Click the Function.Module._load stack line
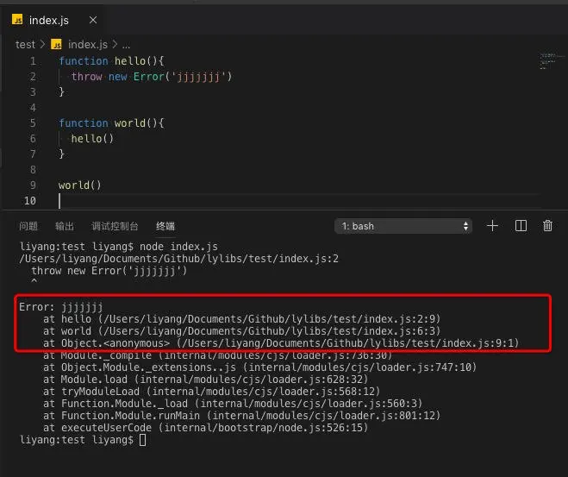 click(x=233, y=404)
